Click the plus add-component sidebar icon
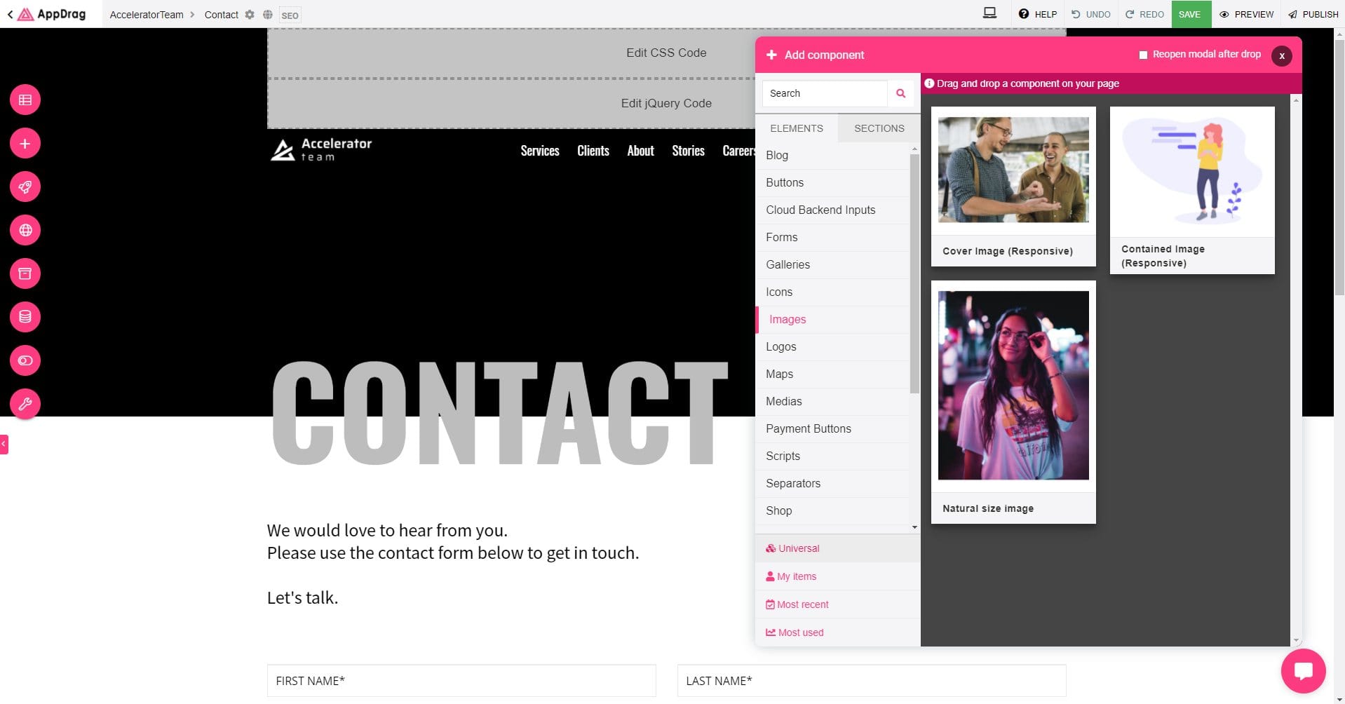This screenshot has width=1345, height=704. pyautogui.click(x=25, y=144)
